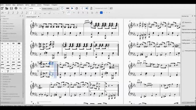Expand the Тактовые размеры palette
The image size is (196, 110).
[x=8, y=26]
